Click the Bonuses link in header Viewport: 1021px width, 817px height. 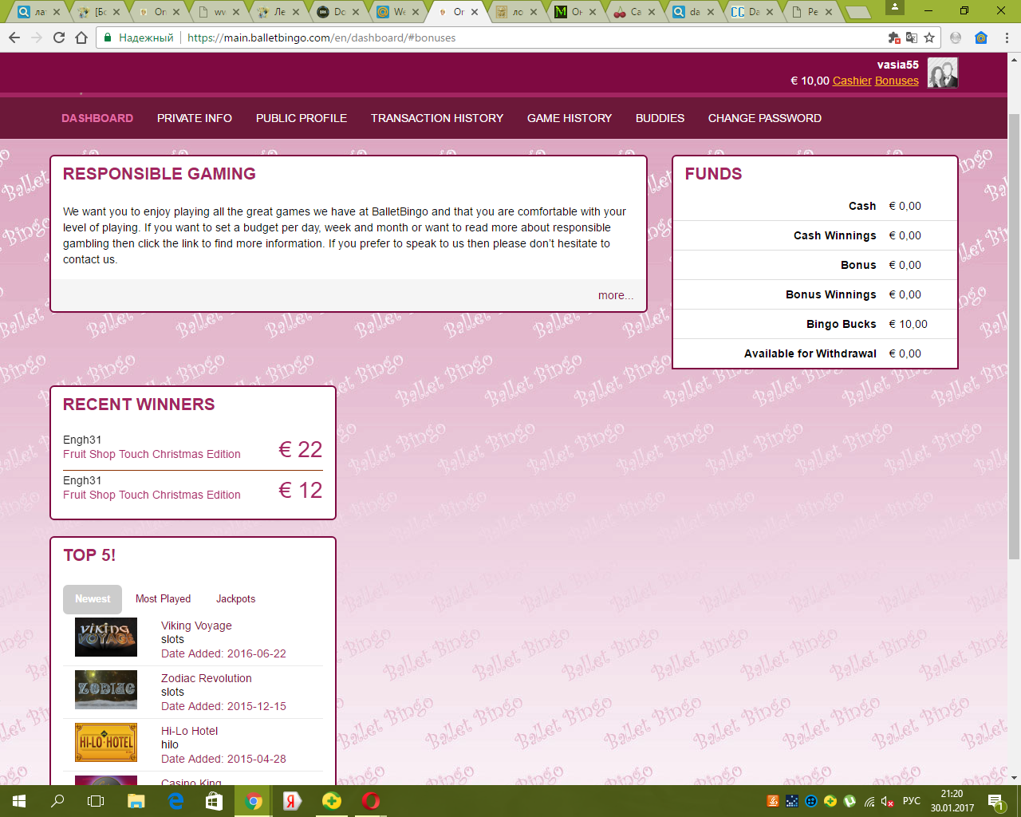tap(897, 81)
